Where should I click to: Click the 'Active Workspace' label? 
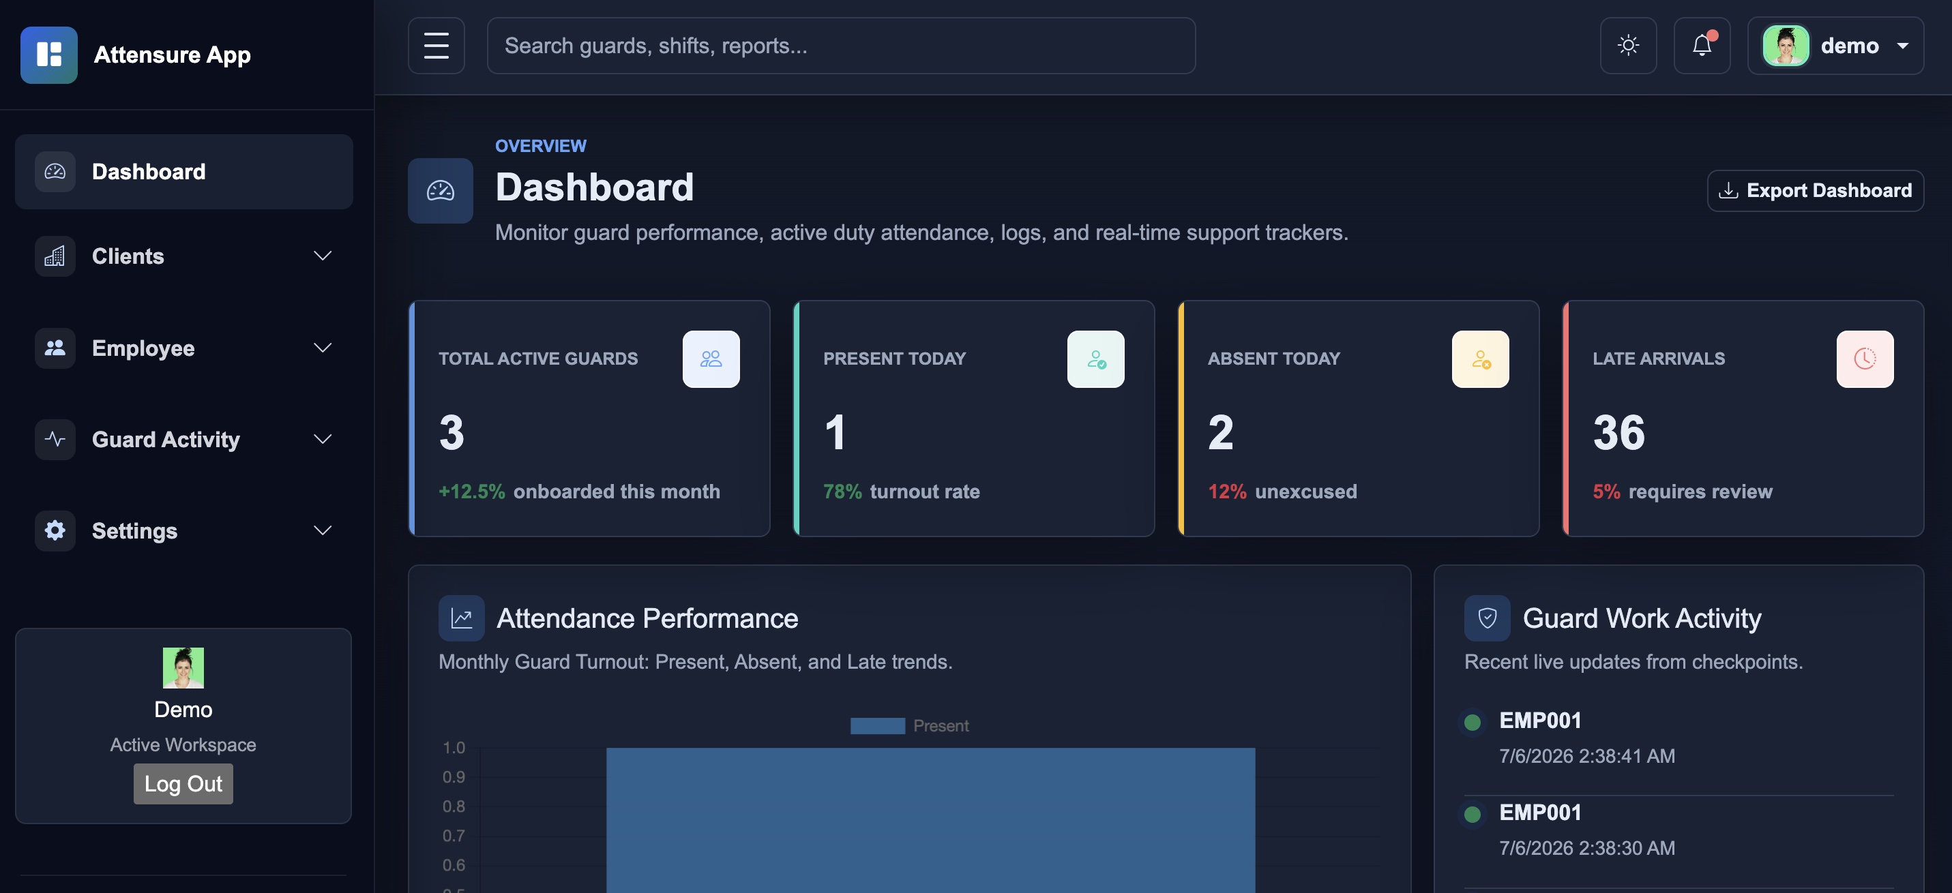[x=183, y=744]
